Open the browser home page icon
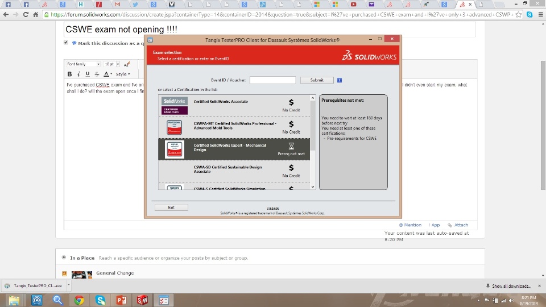 35,15
